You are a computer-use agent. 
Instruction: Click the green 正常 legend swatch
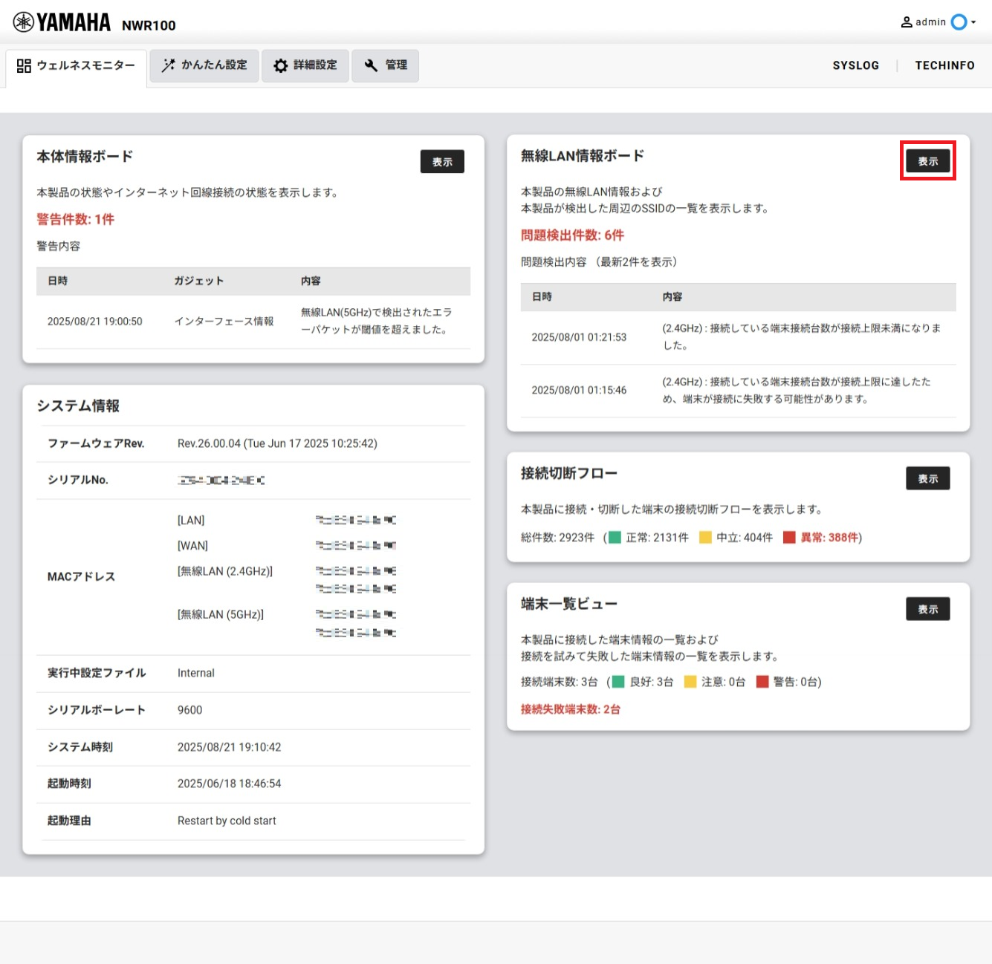point(615,537)
